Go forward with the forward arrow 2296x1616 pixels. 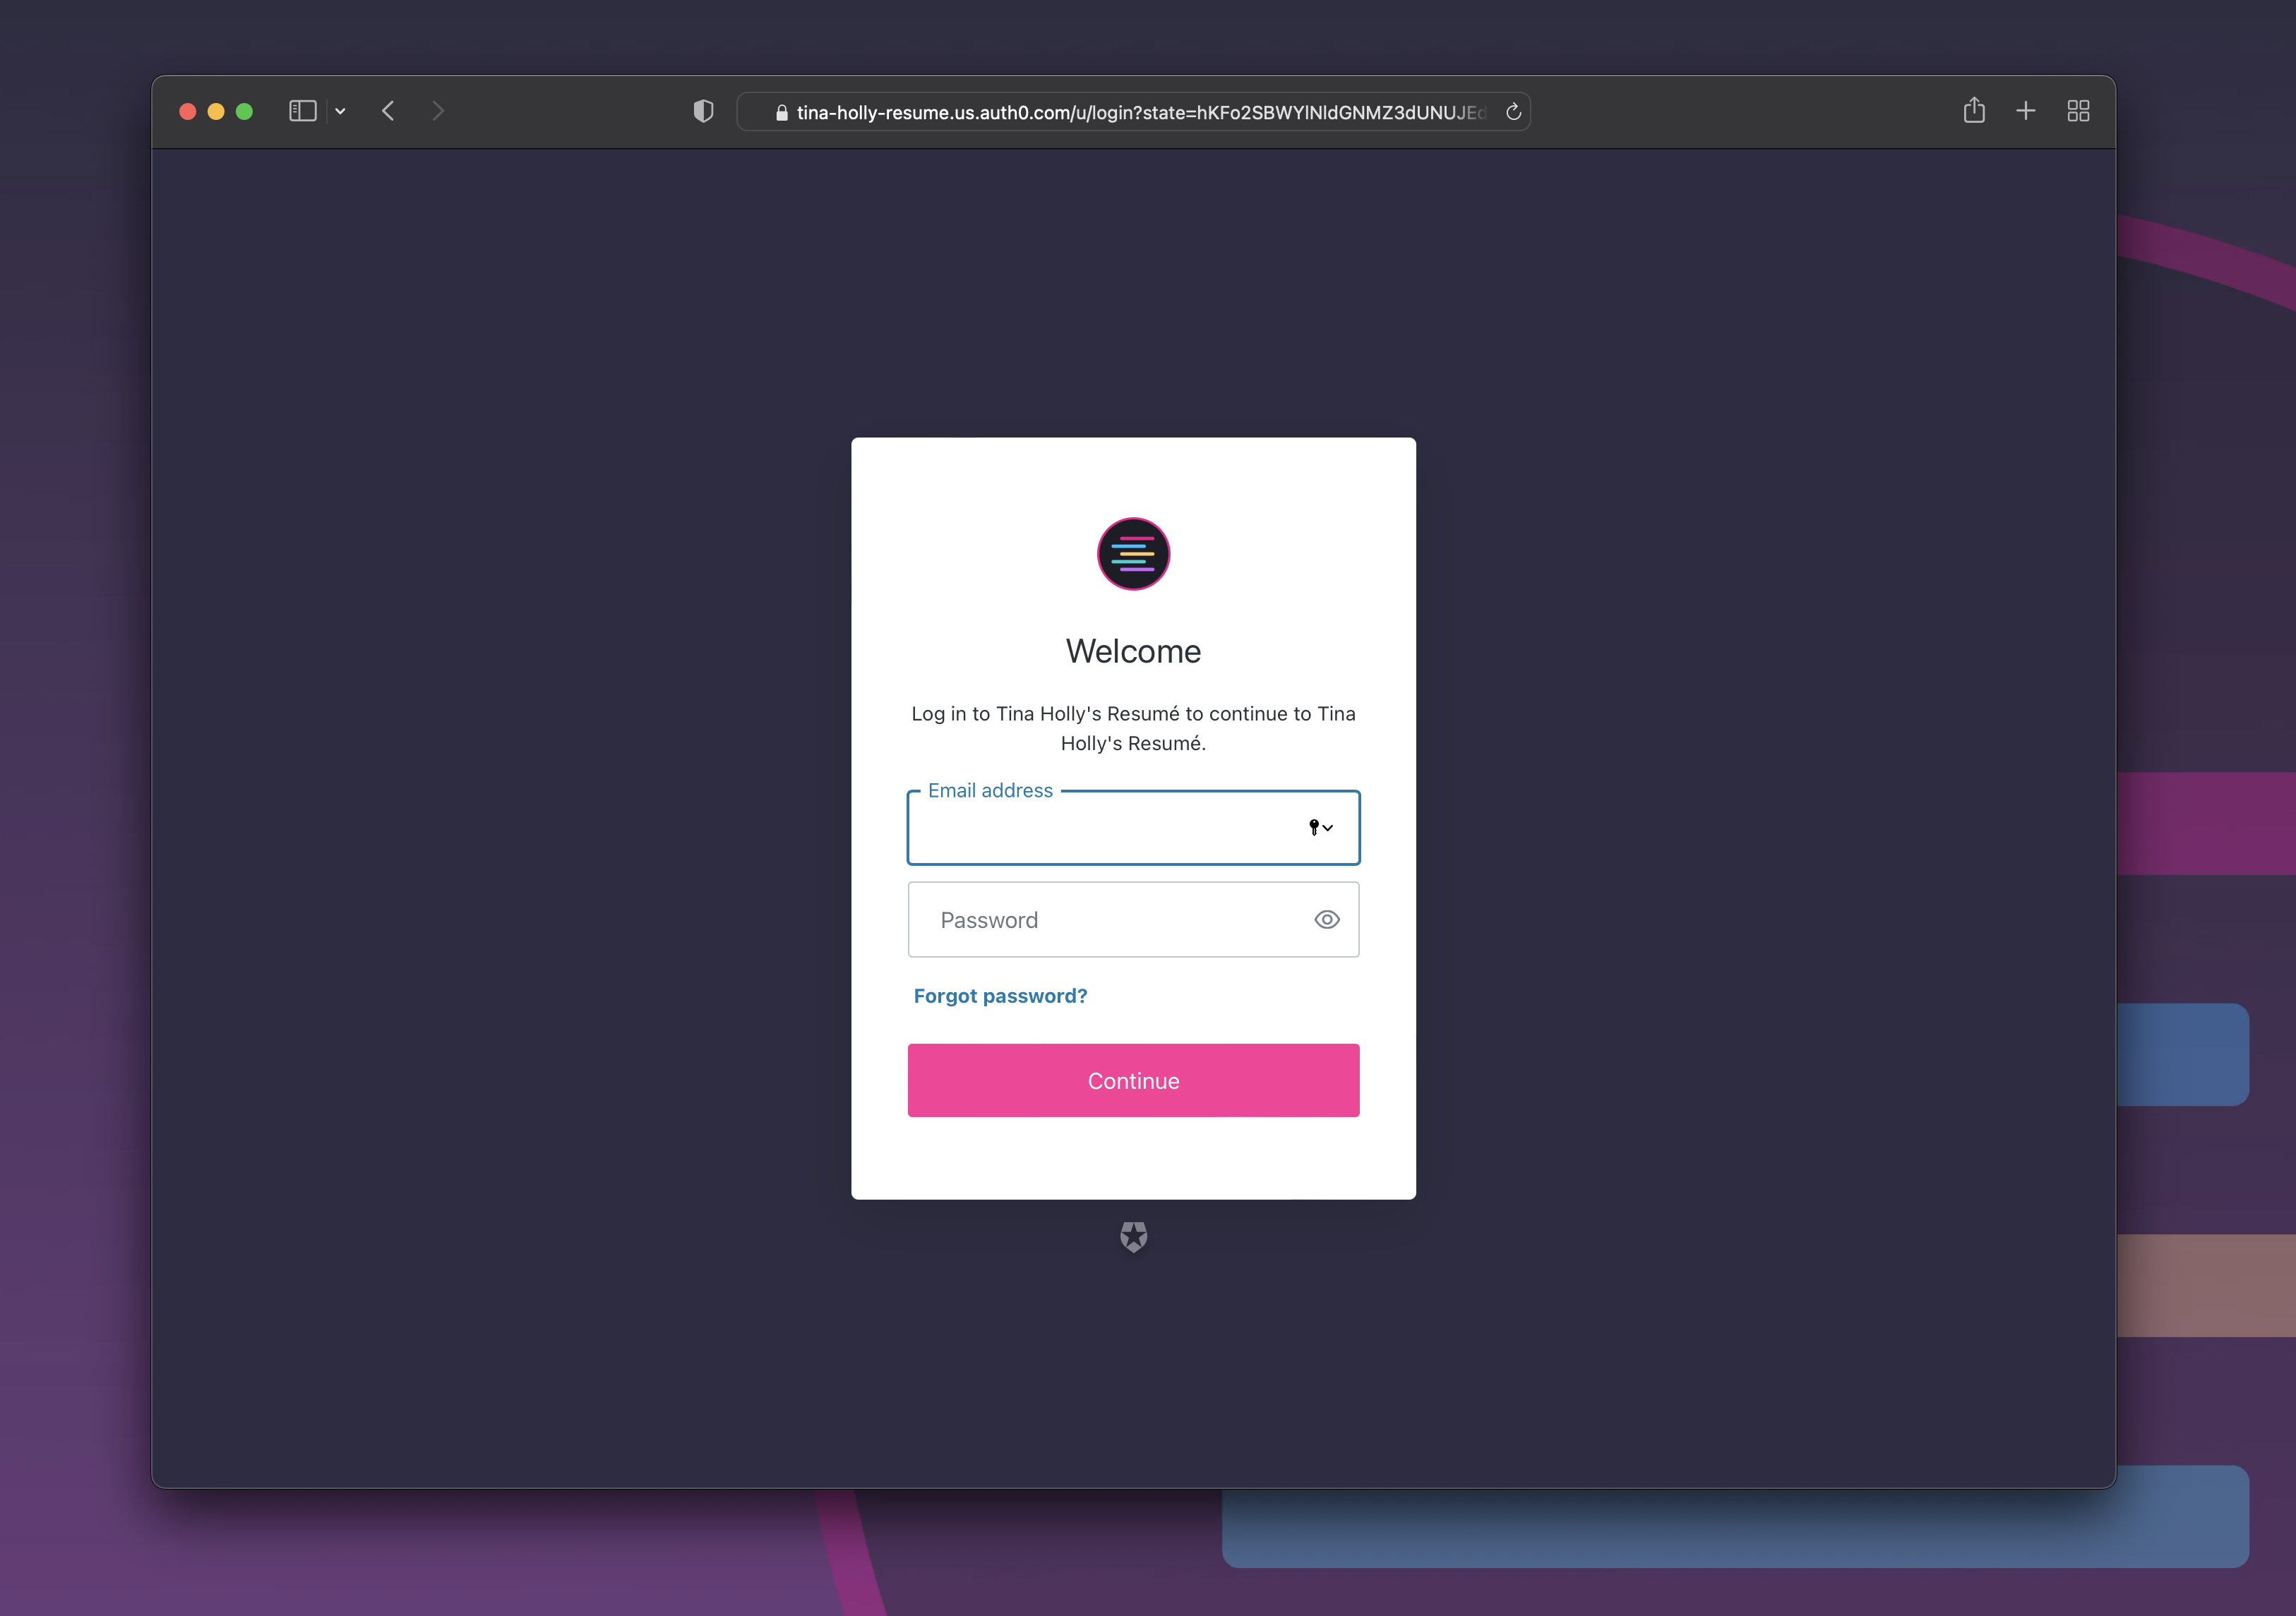pos(437,111)
